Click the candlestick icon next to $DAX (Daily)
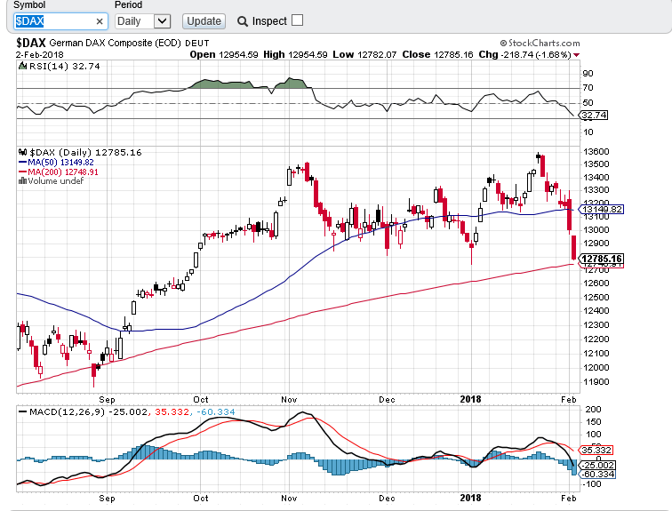This screenshot has width=672, height=511. [23, 152]
